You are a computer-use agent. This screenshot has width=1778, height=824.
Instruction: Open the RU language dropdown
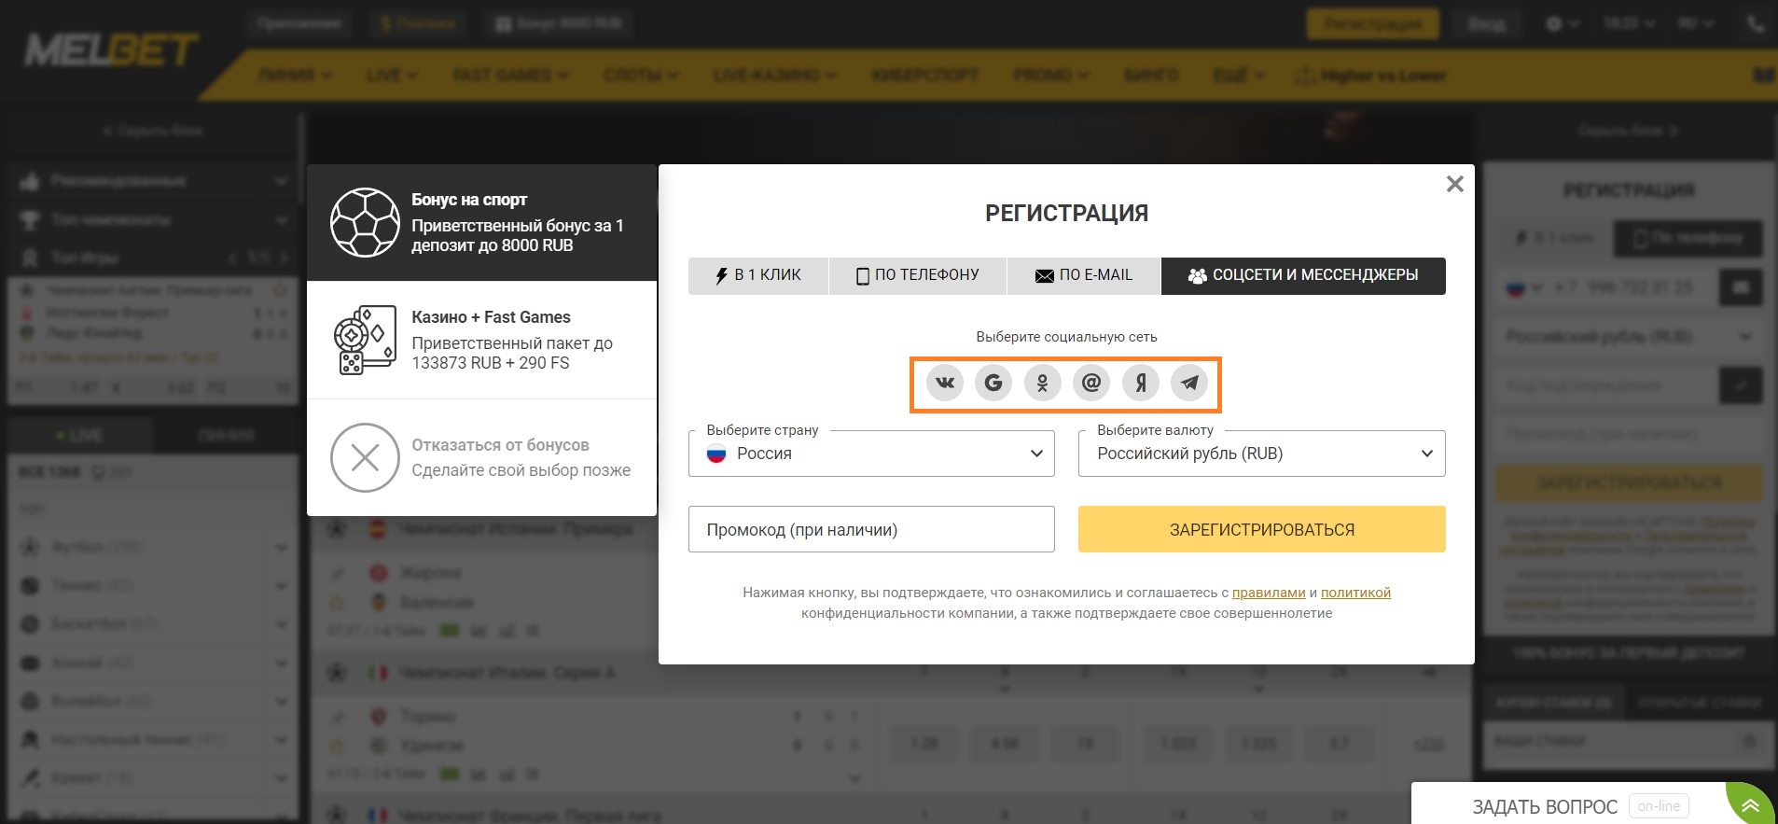point(1695,23)
